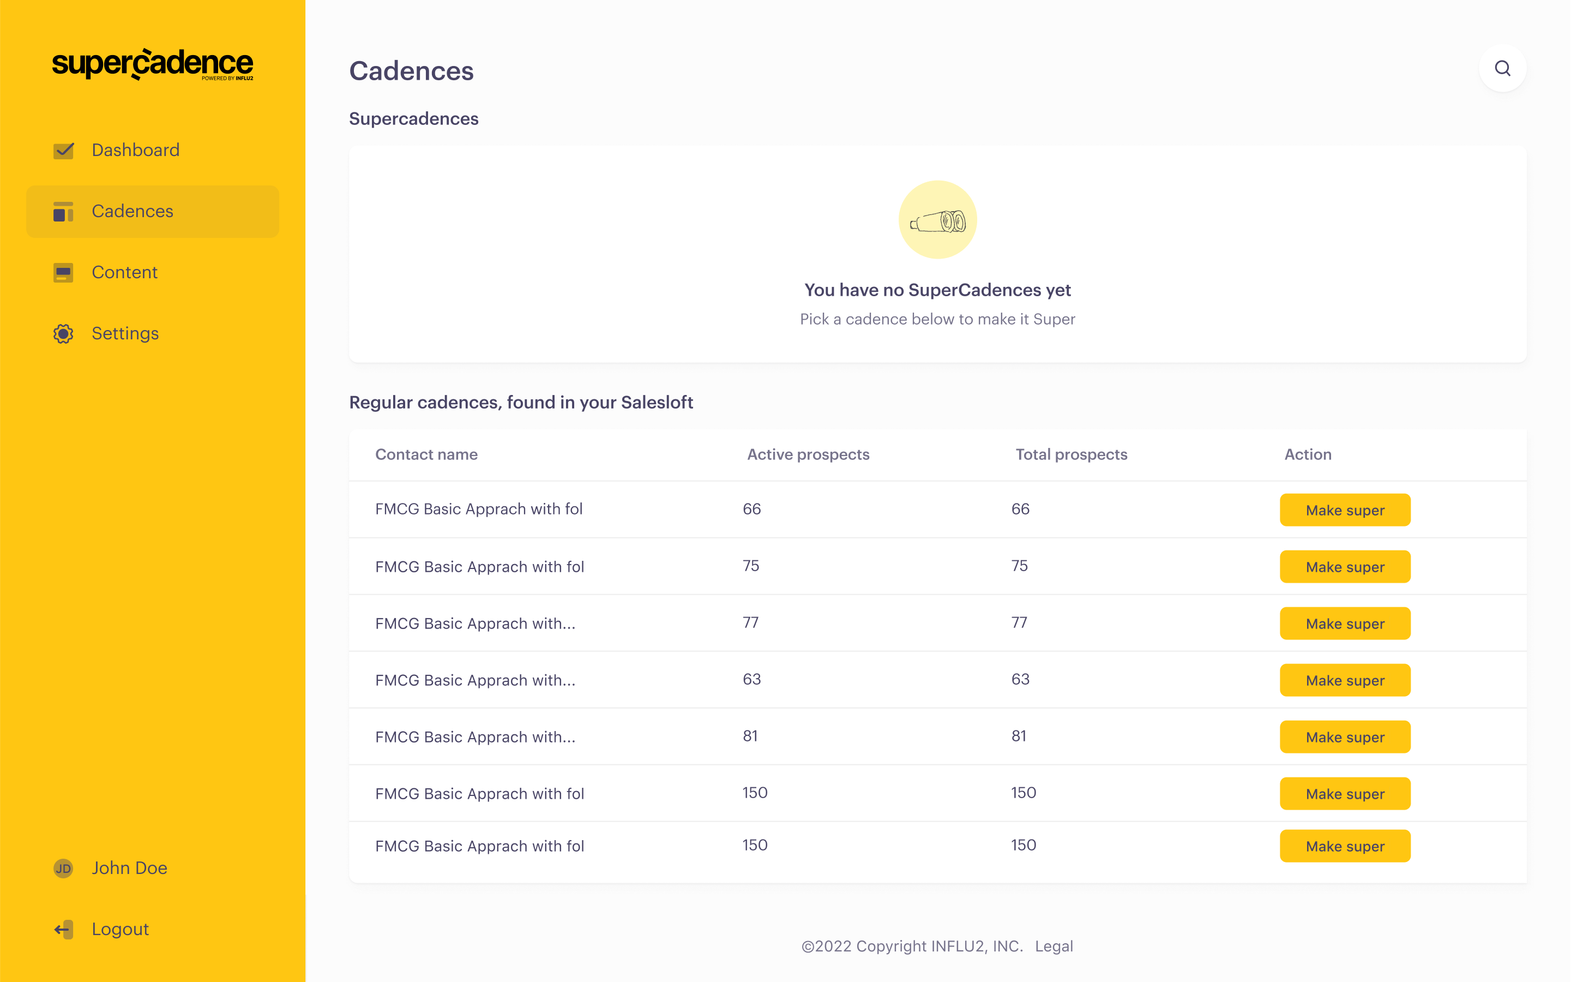Click the Content card icon
Screen dimensions: 1571x982
pos(63,273)
